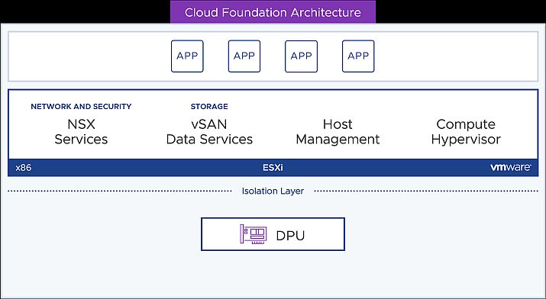Click the NSX Services label
The height and width of the screenshot is (299, 546).
81,132
